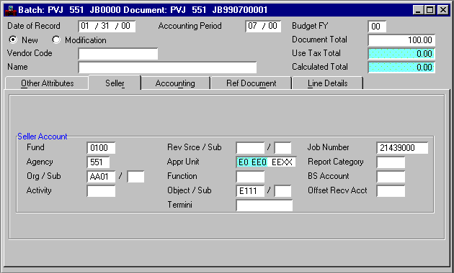Click the application icon in title bar
Image resolution: width=454 pixels, height=273 pixels.
coord(10,10)
